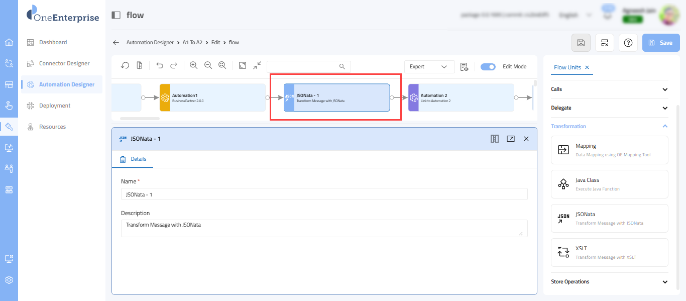Click the Name input field

point(324,194)
